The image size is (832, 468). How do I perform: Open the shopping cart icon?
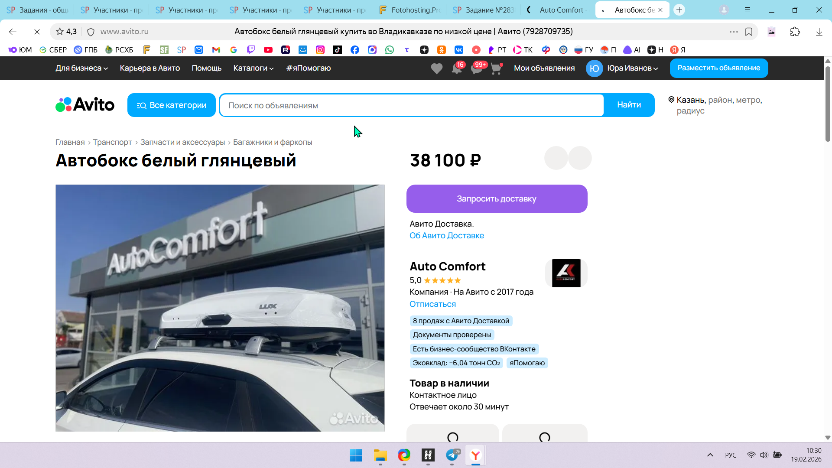(x=496, y=68)
